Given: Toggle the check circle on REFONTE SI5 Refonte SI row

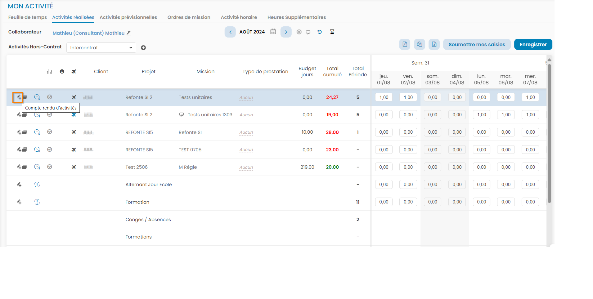Looking at the screenshot, I should tap(50, 132).
